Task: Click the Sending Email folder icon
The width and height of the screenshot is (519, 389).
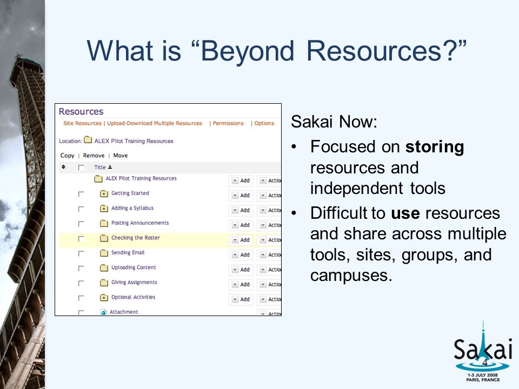Action: click(x=104, y=253)
